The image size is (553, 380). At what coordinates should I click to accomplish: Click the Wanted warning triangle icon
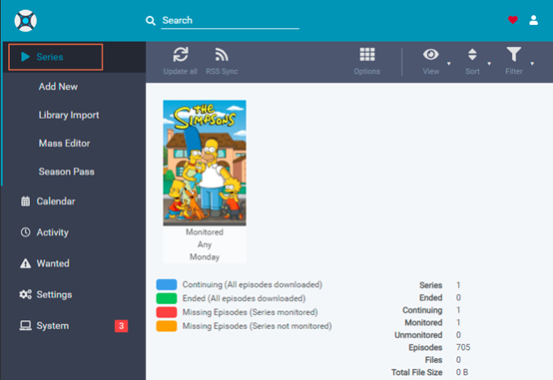[25, 263]
